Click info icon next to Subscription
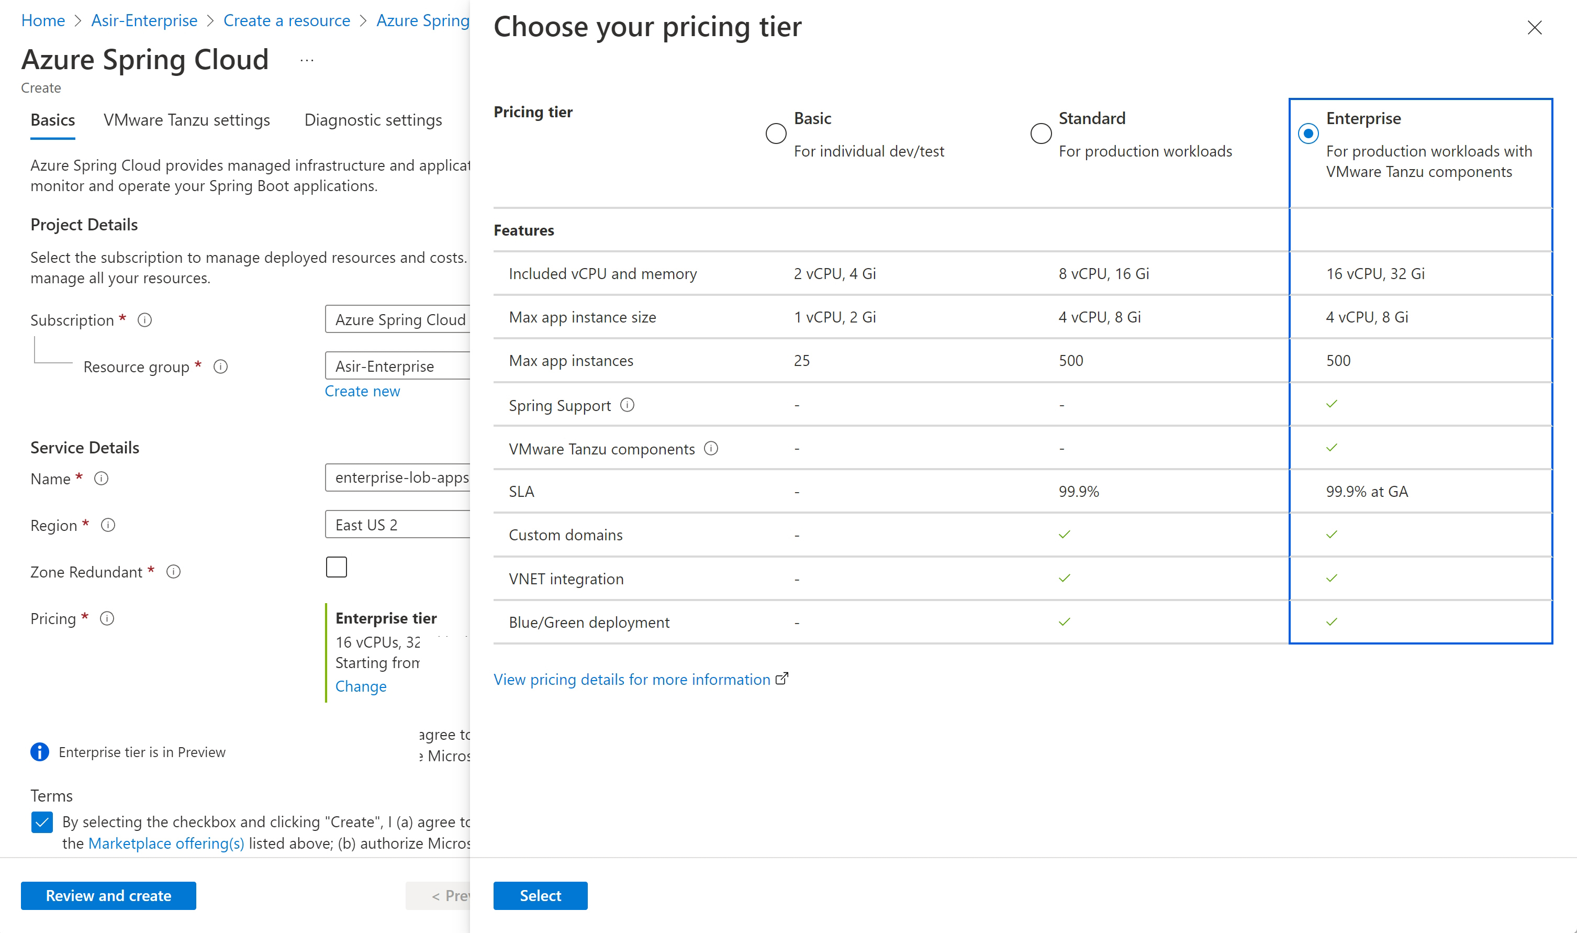The height and width of the screenshot is (933, 1577). [x=144, y=320]
